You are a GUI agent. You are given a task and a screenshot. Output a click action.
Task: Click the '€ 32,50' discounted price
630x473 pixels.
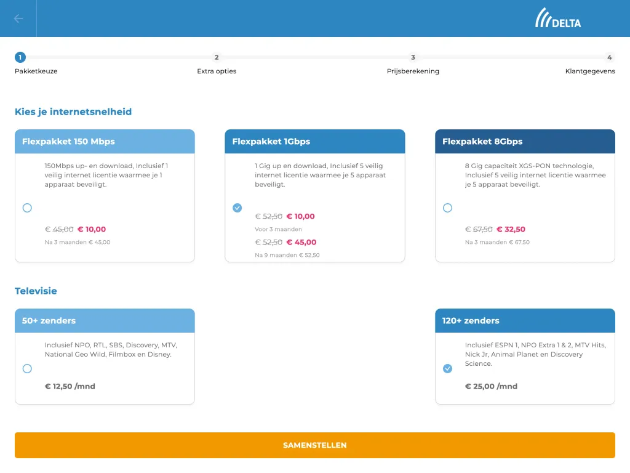pos(511,229)
